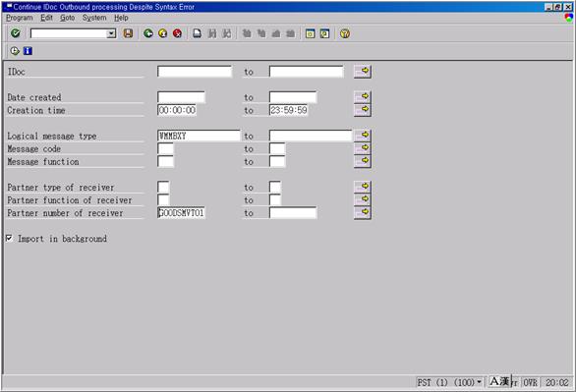Click the Create New Session icon

point(311,33)
